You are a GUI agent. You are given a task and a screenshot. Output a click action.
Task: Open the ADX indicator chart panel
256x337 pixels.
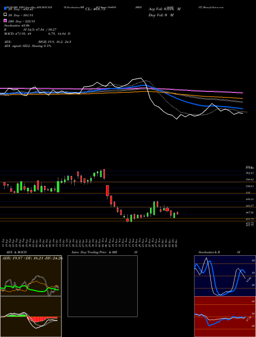click(x=31, y=276)
